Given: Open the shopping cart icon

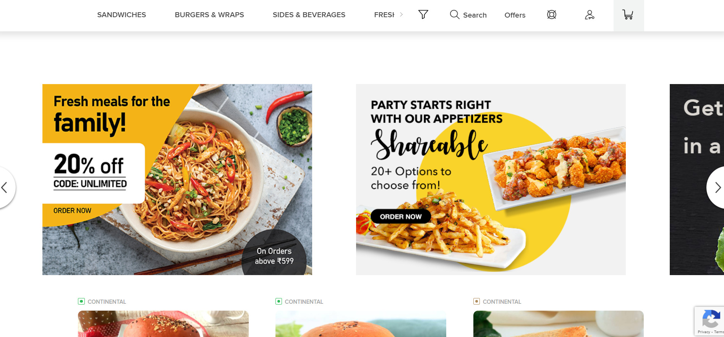Looking at the screenshot, I should click(628, 15).
